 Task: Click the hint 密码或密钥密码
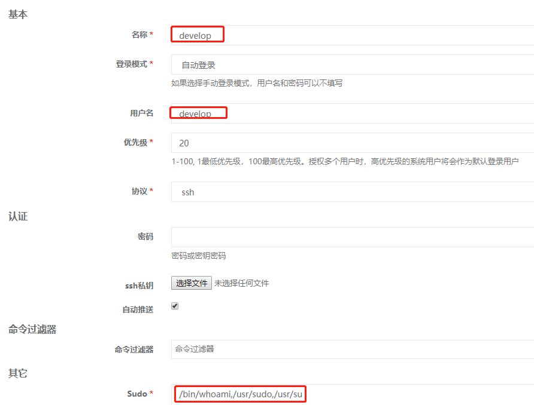coord(199,256)
